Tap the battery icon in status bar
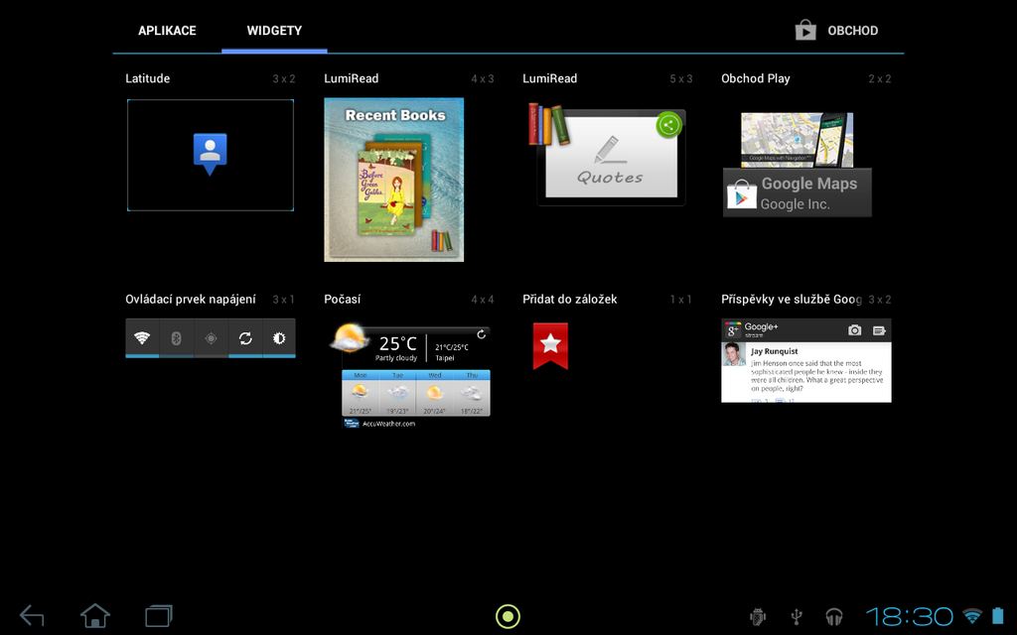The image size is (1017, 635). [x=996, y=615]
